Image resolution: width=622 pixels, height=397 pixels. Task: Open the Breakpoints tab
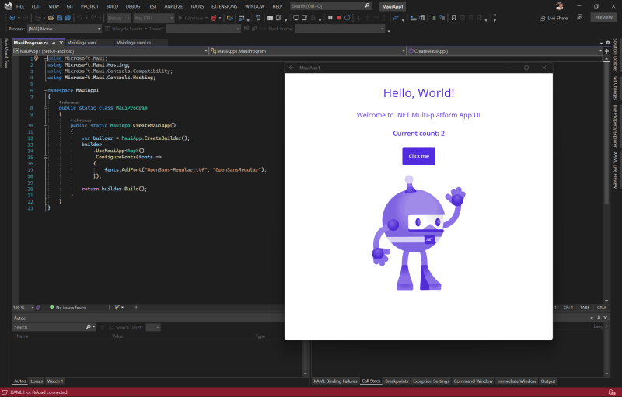(x=397, y=381)
